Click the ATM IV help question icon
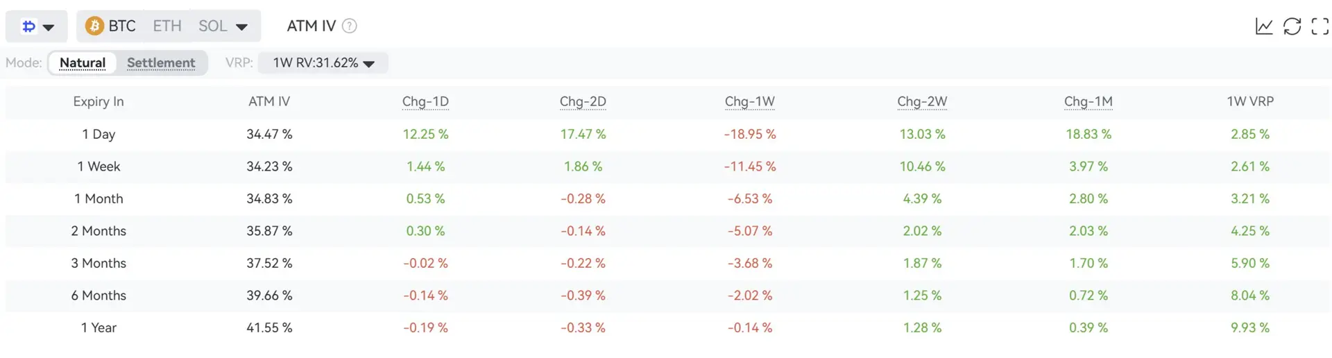 (x=350, y=26)
